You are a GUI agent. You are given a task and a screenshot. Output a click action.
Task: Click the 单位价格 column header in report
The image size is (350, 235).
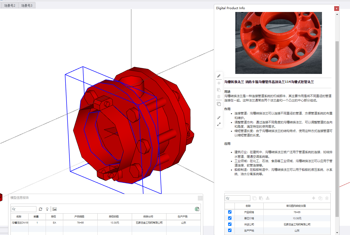point(114,216)
